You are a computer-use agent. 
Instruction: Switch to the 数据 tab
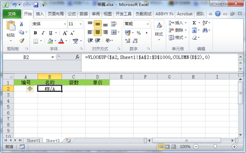click(x=84, y=14)
